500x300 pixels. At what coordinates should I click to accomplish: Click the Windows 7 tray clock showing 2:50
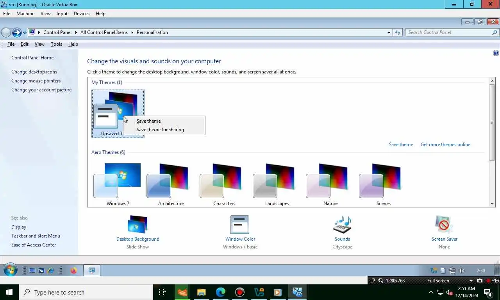pyautogui.click(x=481, y=271)
